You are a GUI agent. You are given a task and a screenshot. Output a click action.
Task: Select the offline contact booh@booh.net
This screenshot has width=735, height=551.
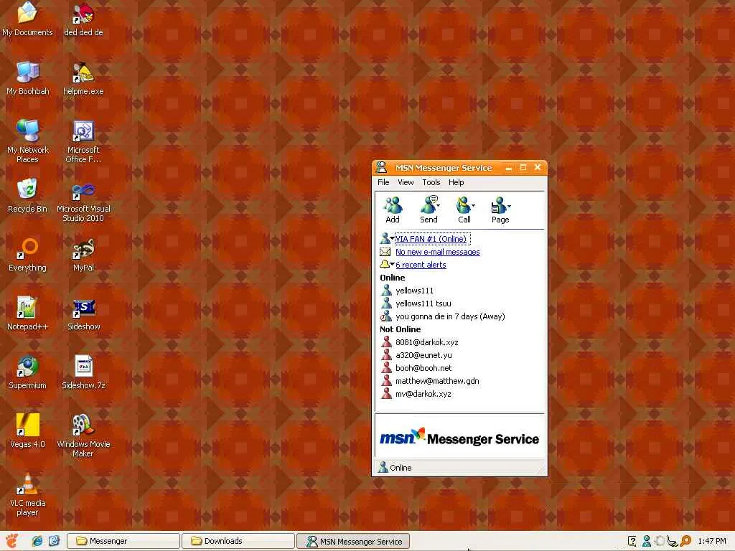[x=423, y=368]
